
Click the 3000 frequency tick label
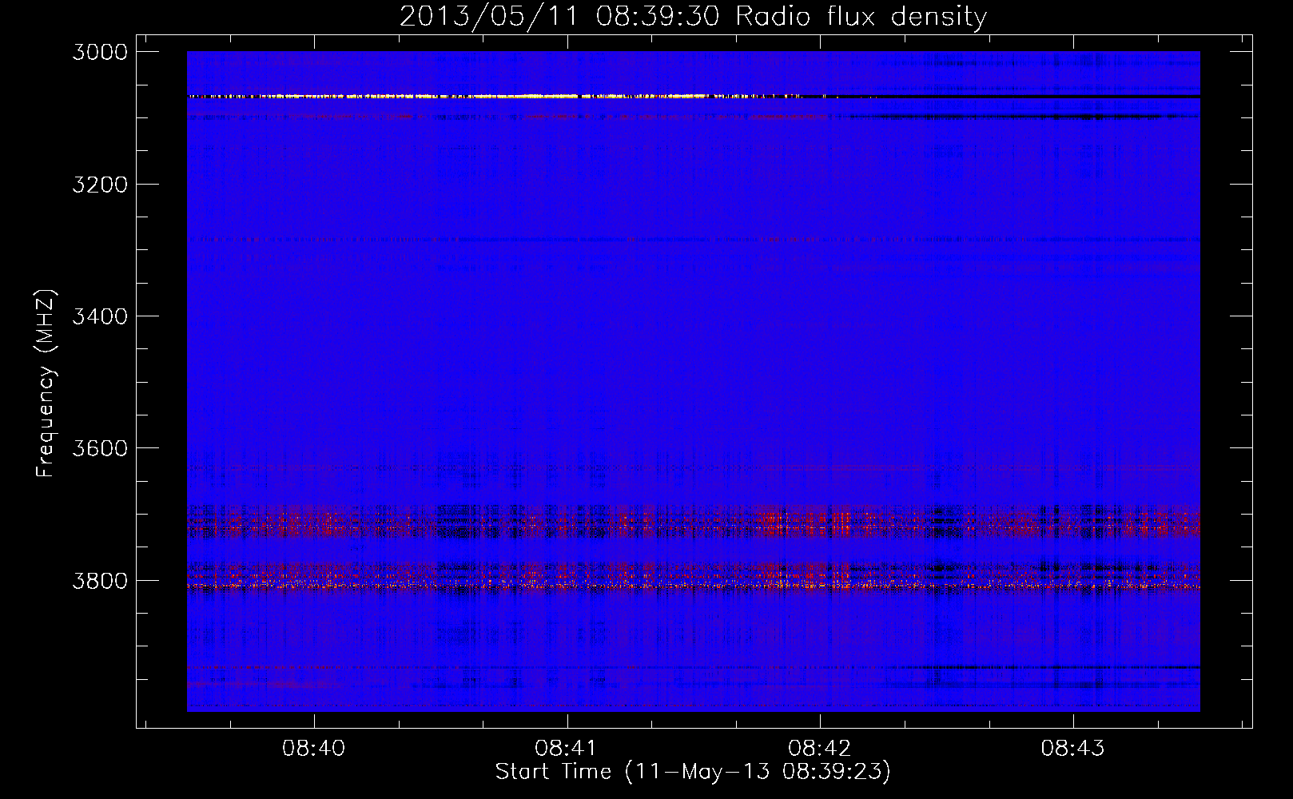pyautogui.click(x=100, y=52)
